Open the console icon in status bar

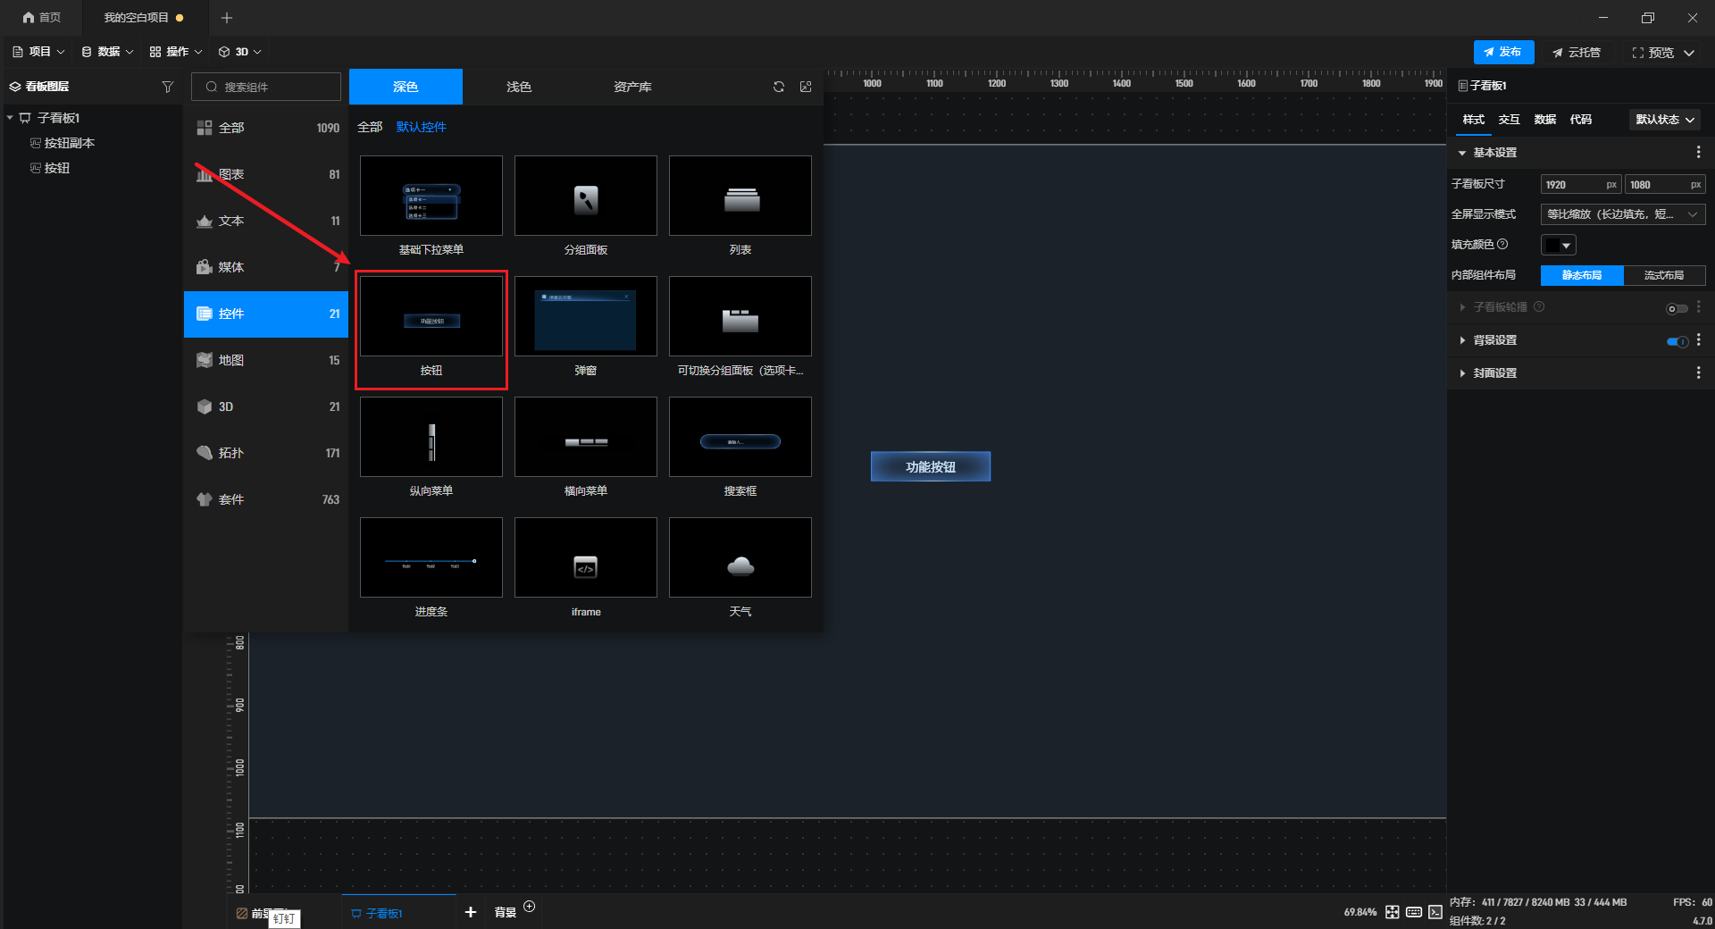(1435, 912)
